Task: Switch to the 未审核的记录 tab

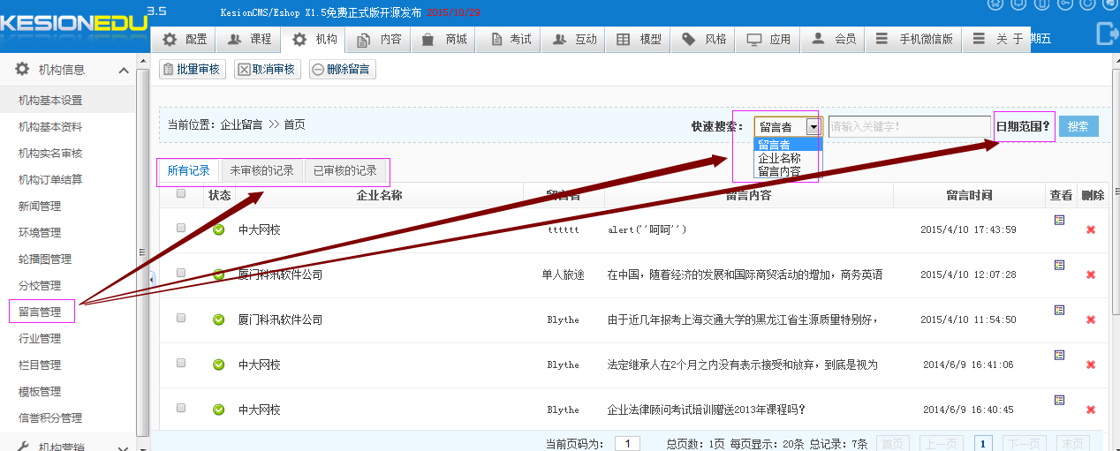Action: pyautogui.click(x=262, y=170)
